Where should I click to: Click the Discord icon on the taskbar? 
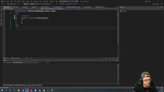(35, 90)
